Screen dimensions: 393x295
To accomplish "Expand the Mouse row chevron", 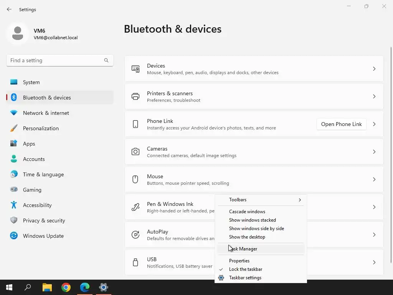I will point(374,179).
